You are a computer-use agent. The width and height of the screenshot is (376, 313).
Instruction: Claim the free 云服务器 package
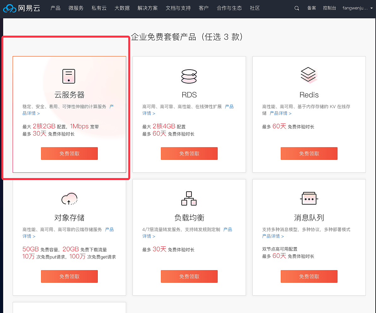click(x=69, y=154)
